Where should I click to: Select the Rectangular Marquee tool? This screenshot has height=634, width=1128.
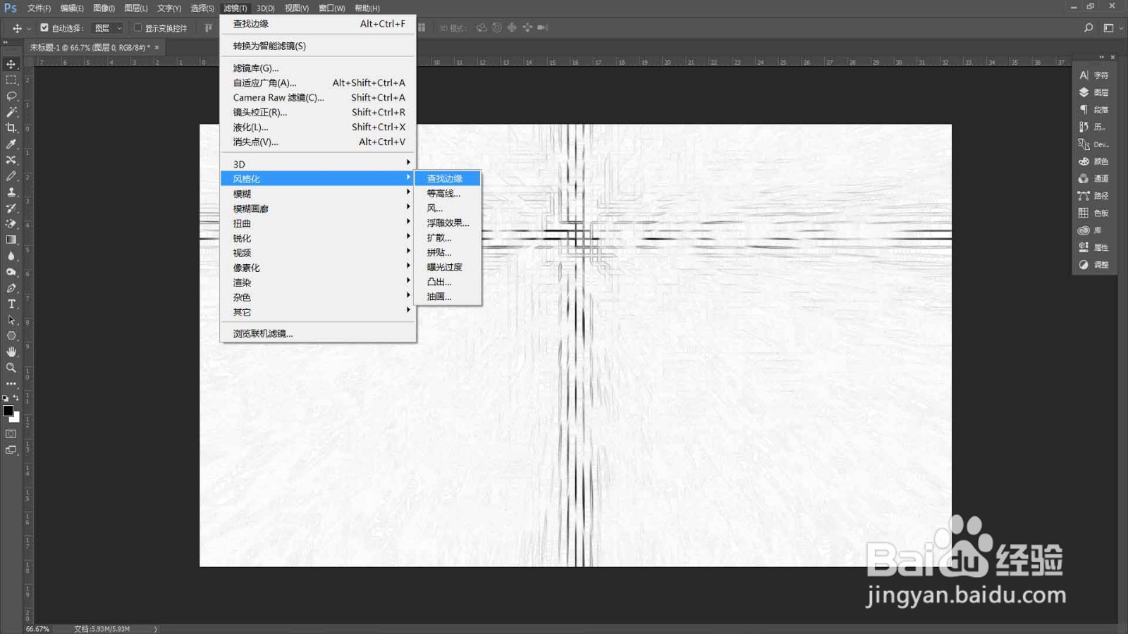(11, 80)
